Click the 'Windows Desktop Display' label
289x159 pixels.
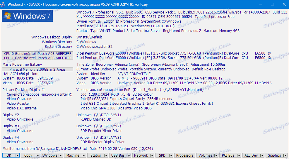52,37
